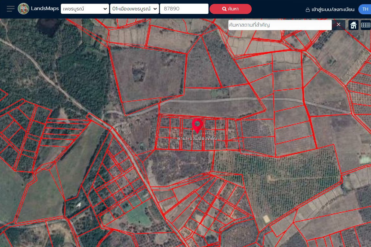The height and width of the screenshot is (247, 371).
Task: Click the lock icon beside login
Action: 307,10
